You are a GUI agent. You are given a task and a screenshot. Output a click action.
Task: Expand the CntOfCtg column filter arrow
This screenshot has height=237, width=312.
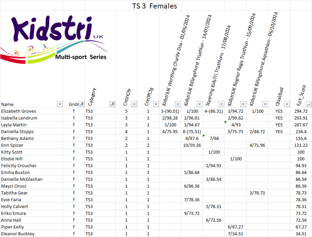[156, 104]
